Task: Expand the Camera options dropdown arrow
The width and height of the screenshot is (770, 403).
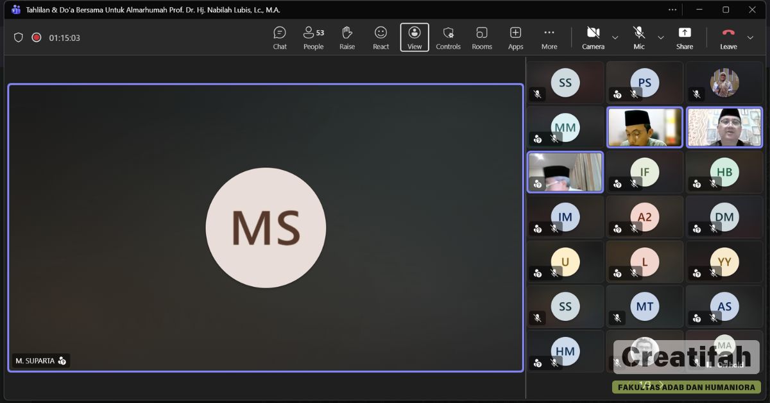Action: (615, 38)
